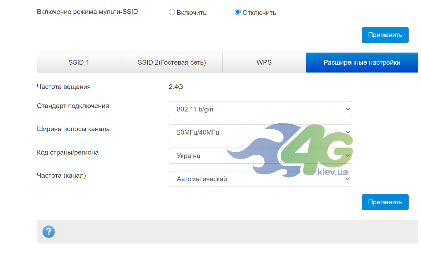
Task: Click the Частота (канал) label
Action: 61,175
